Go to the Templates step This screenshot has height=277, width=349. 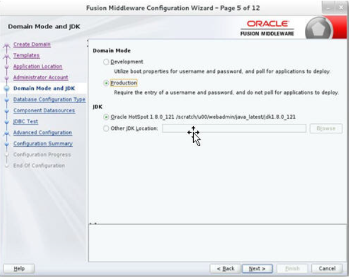point(27,55)
